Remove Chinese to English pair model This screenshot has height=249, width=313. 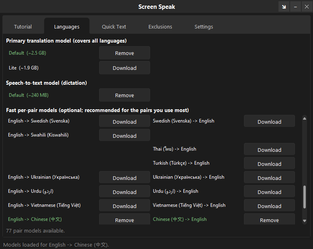pyautogui.click(x=269, y=219)
